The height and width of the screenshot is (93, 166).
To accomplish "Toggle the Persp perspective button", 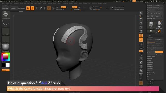I will (141, 36).
